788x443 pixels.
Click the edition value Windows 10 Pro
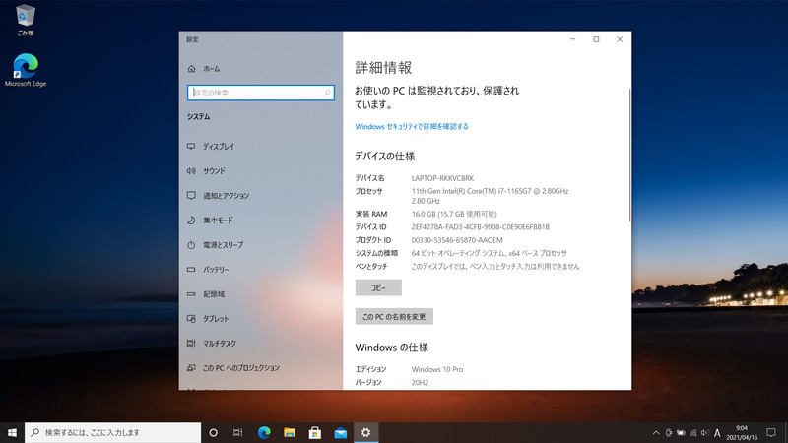[x=437, y=369]
